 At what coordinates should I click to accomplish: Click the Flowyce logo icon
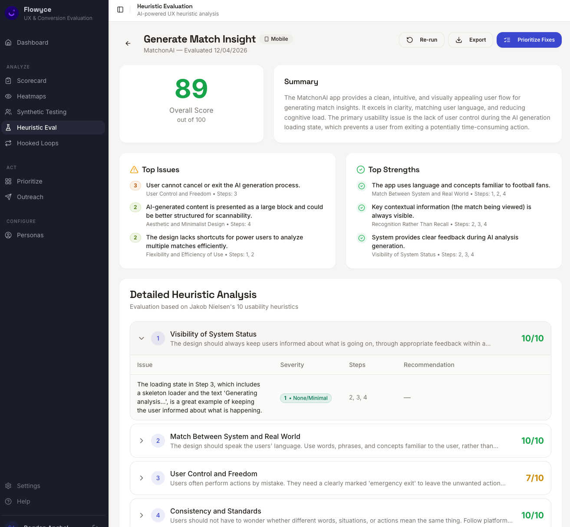click(x=12, y=13)
